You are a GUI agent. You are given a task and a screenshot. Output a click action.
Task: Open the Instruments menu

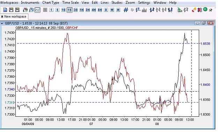(x=30, y=3)
